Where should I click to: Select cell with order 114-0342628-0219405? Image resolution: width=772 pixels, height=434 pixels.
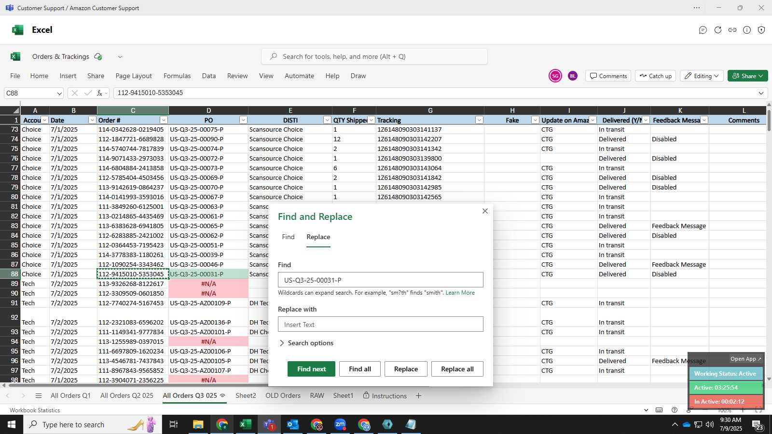click(x=133, y=129)
